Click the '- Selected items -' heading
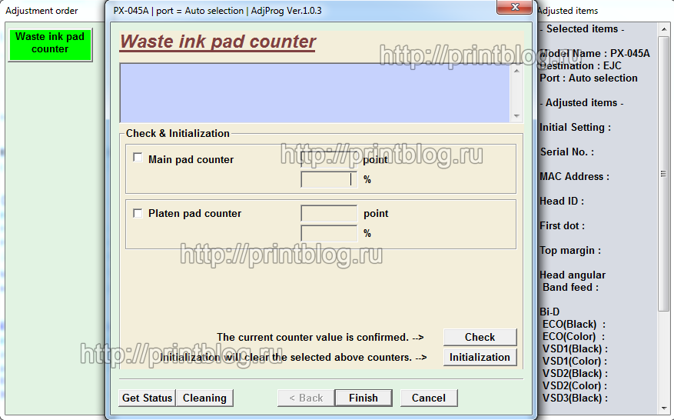 tap(582, 28)
